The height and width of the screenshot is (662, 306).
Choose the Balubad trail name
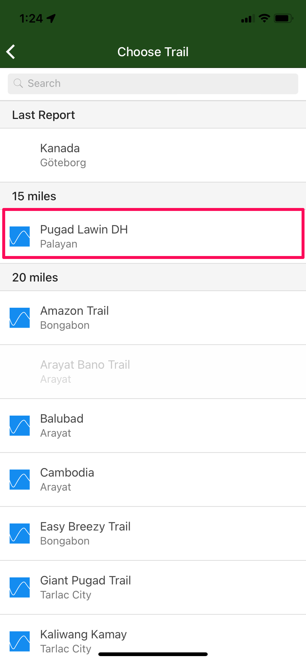click(x=62, y=419)
